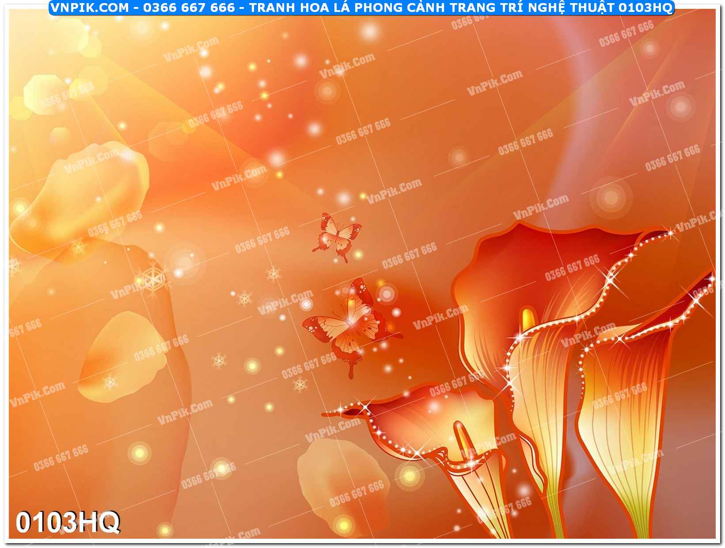Click the pale petal at bottom center
The height and width of the screenshot is (548, 725).
pyautogui.click(x=340, y=481)
